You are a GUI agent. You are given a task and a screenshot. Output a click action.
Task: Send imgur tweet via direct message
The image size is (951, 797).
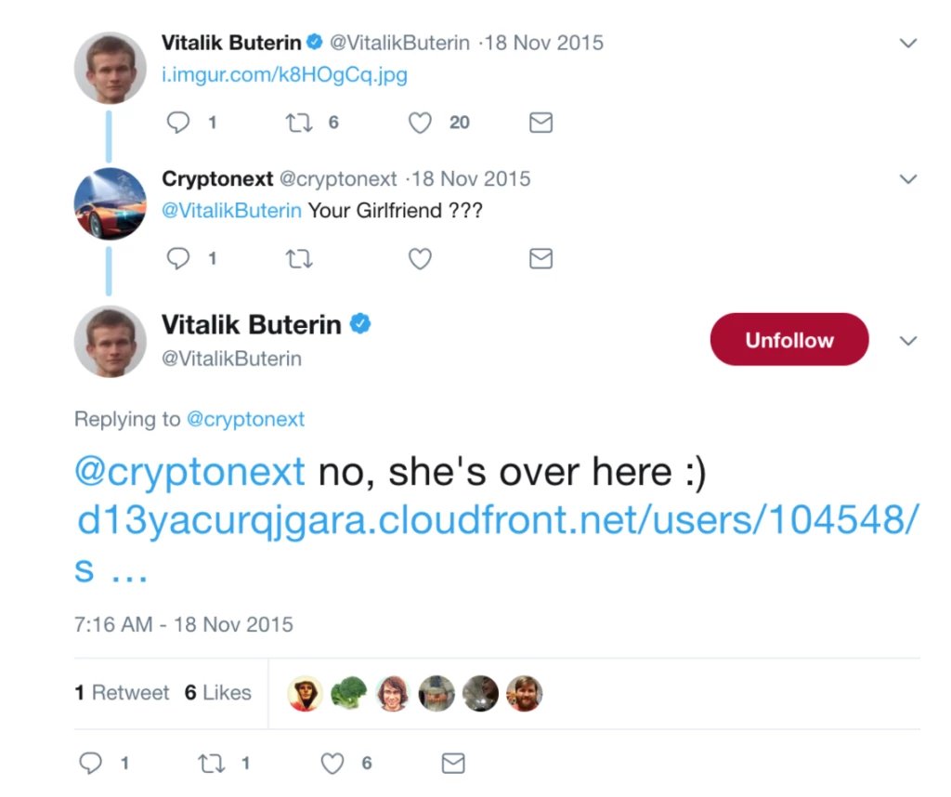tap(541, 123)
